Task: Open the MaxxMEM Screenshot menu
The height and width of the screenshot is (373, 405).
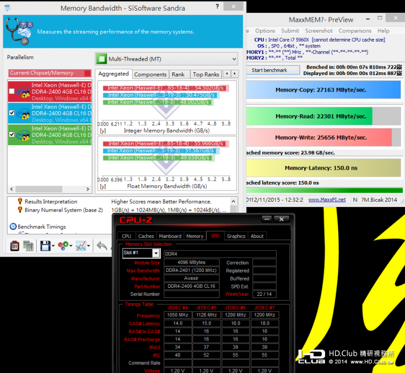Action: pos(319,31)
